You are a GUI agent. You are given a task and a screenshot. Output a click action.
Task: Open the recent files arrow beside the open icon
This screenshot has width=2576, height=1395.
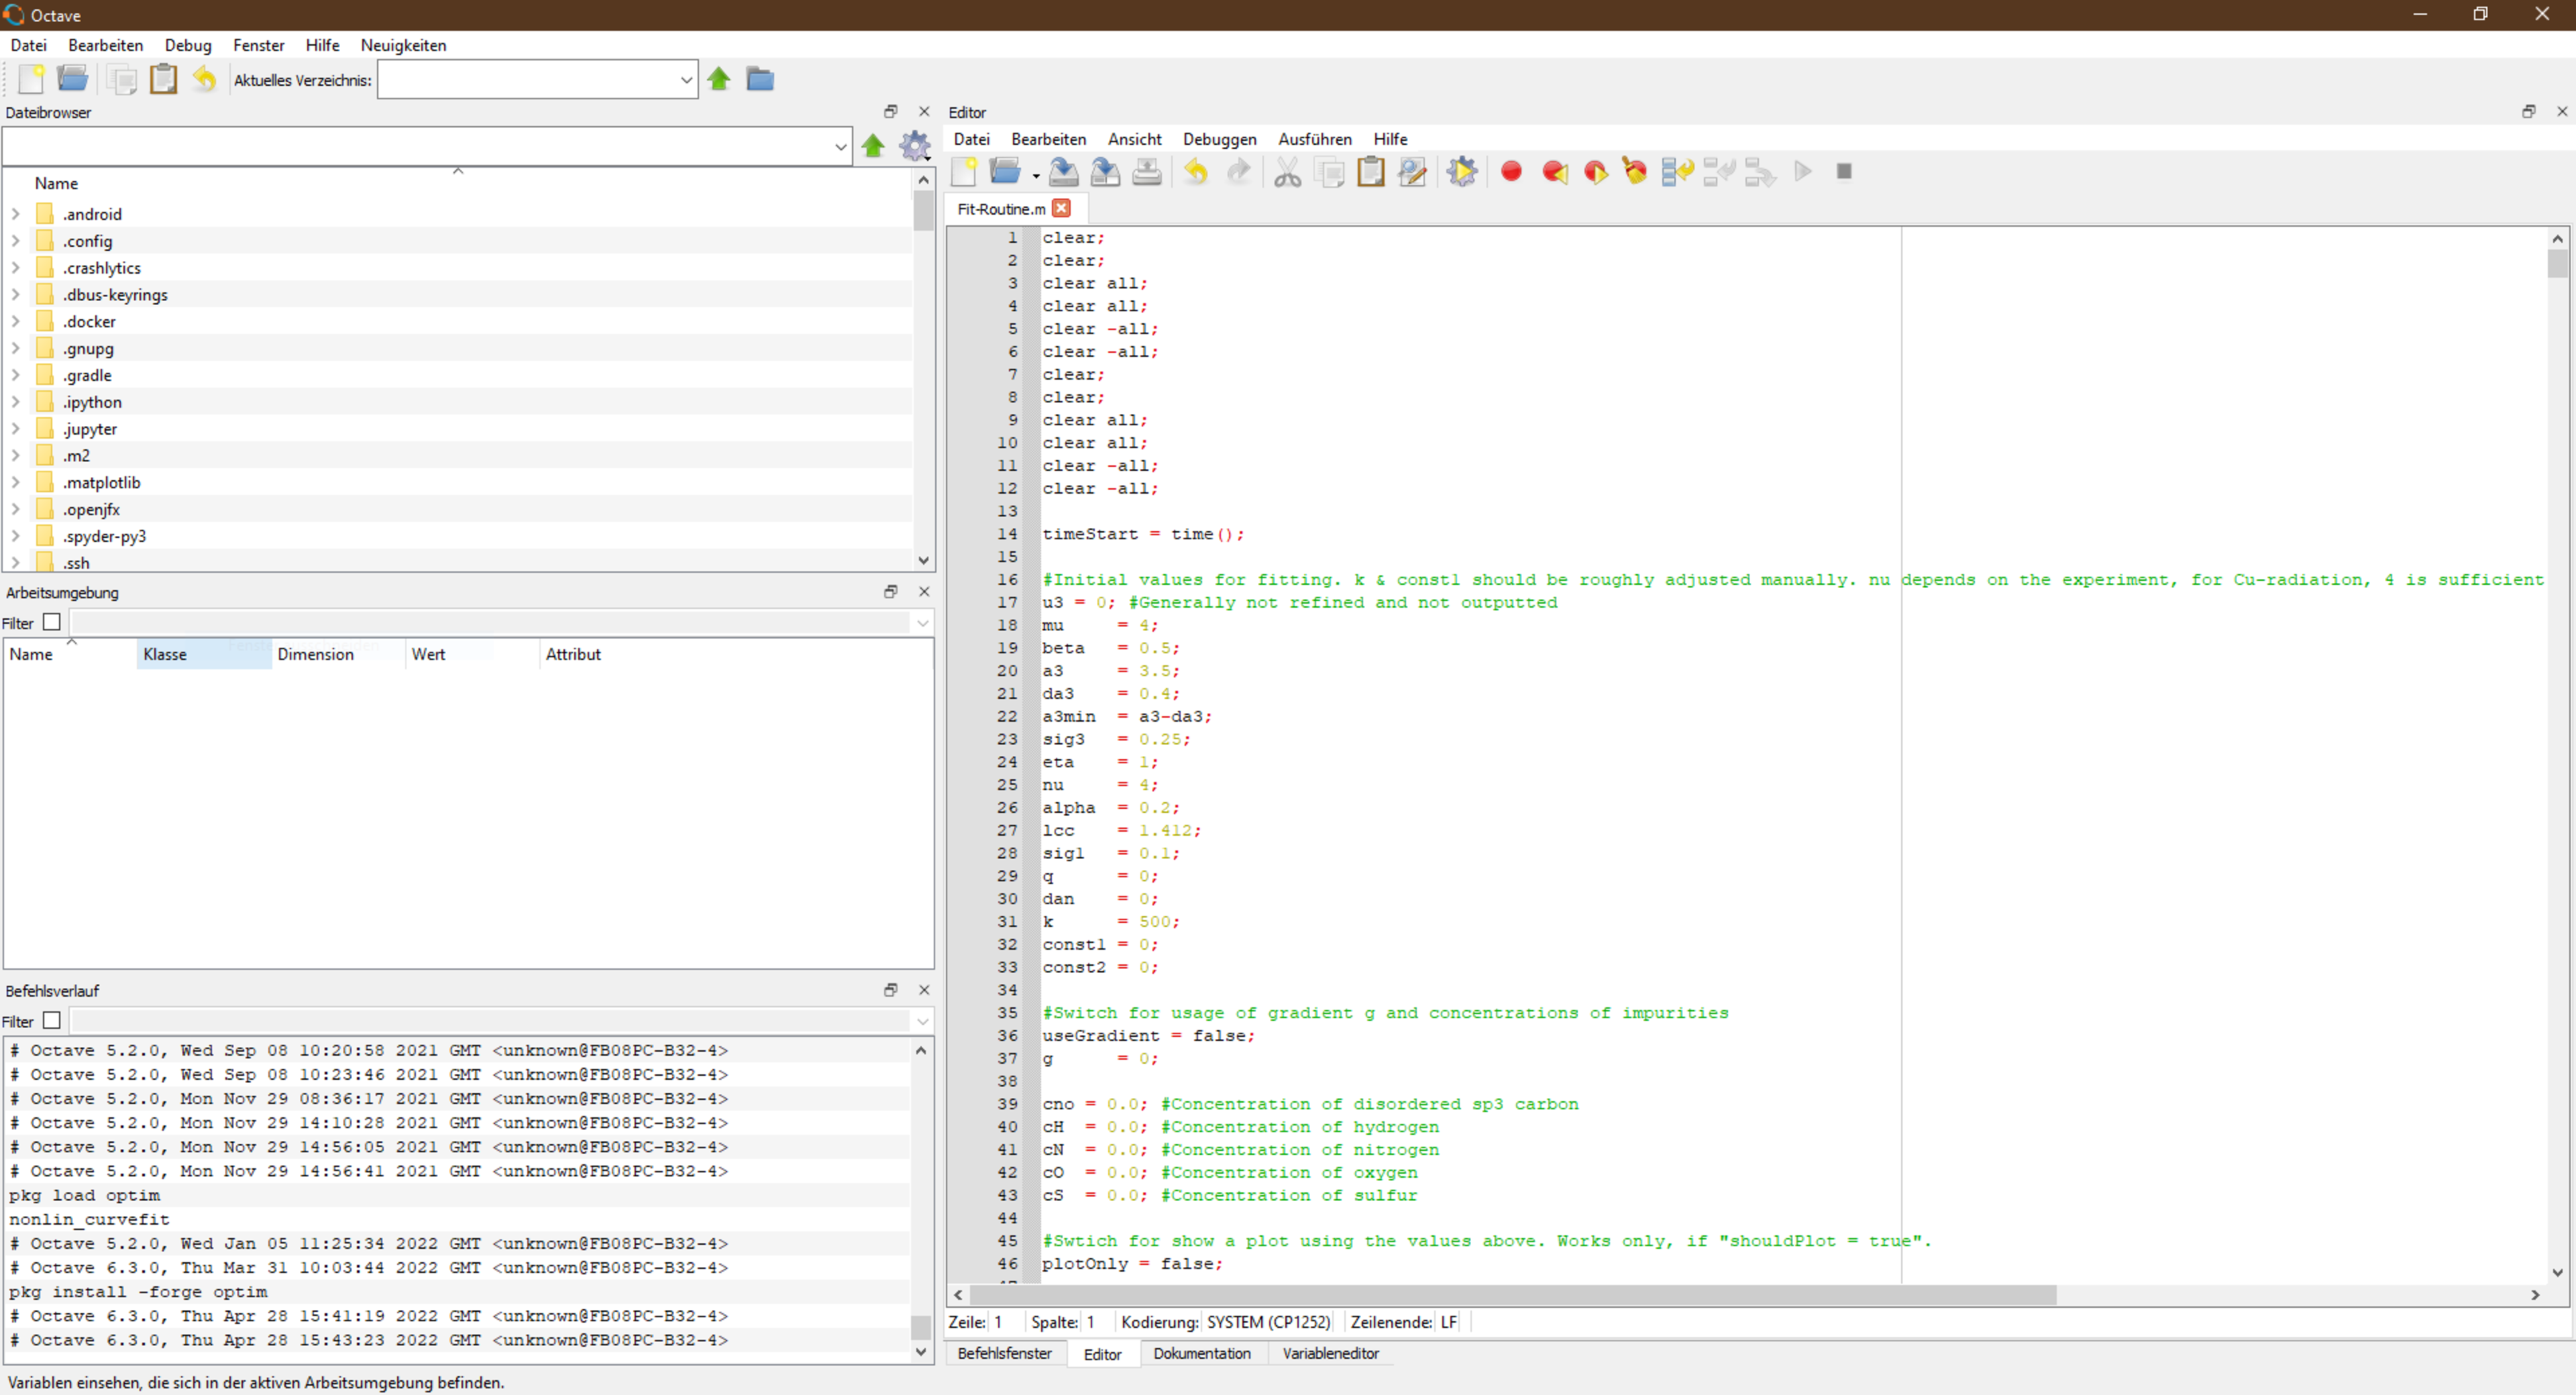point(1036,176)
